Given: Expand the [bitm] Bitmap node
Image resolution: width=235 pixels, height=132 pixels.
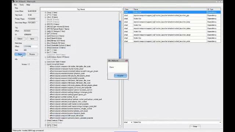Looking at the screenshot, I should pyautogui.click(x=46, y=41).
